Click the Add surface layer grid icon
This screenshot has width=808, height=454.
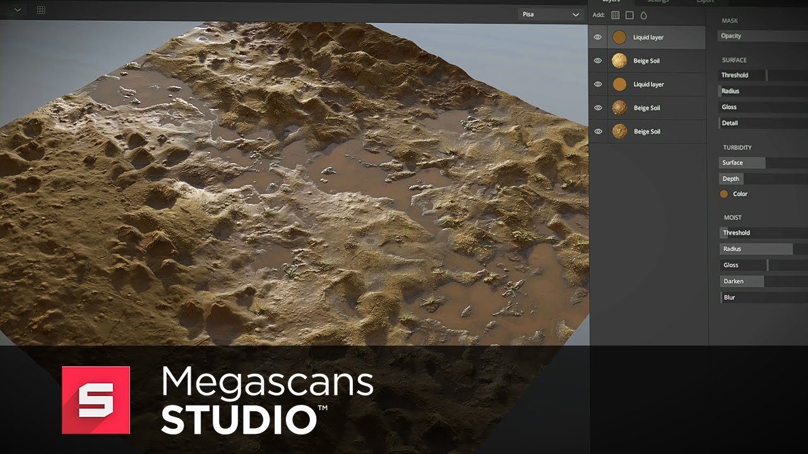click(615, 15)
